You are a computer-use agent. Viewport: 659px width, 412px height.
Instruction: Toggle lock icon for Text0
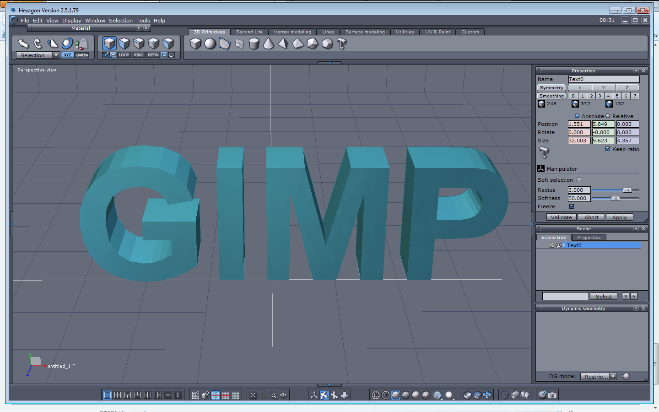click(552, 245)
